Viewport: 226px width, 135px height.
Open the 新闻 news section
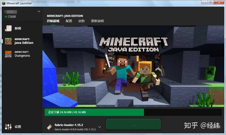18,28
